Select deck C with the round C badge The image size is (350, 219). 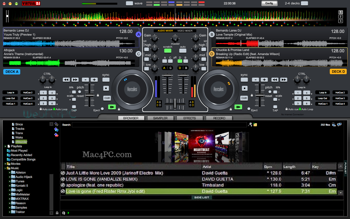pyautogui.click(x=139, y=54)
